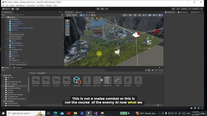Select the Scale tool in scene tools
207x116 pixels.
(67, 29)
